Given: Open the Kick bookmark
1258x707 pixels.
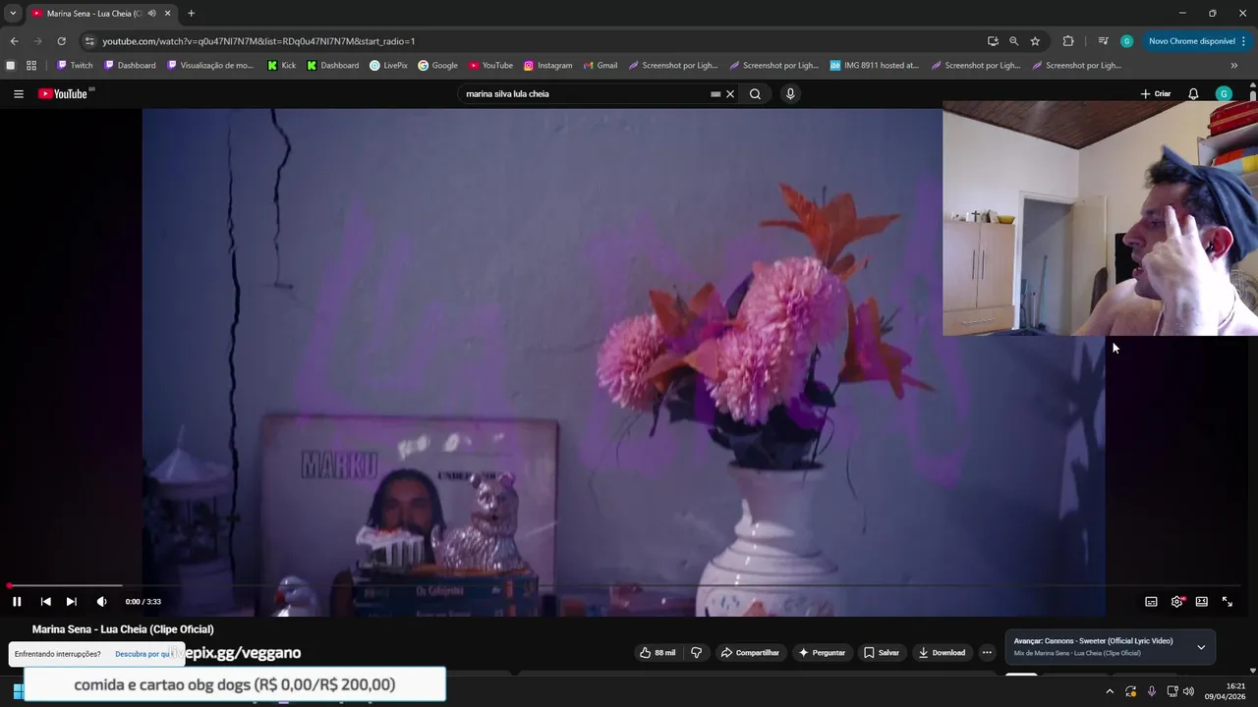Looking at the screenshot, I should pyautogui.click(x=282, y=66).
